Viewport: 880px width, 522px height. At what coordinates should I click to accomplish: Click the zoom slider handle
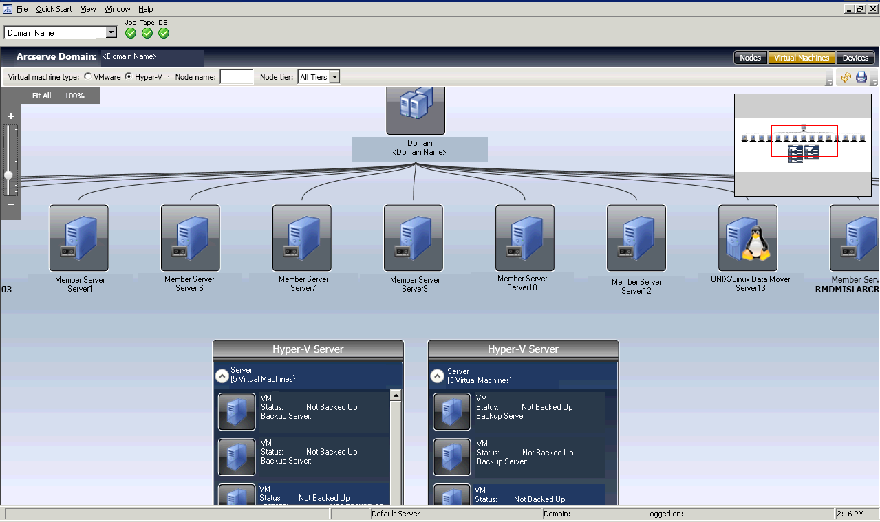pos(8,175)
